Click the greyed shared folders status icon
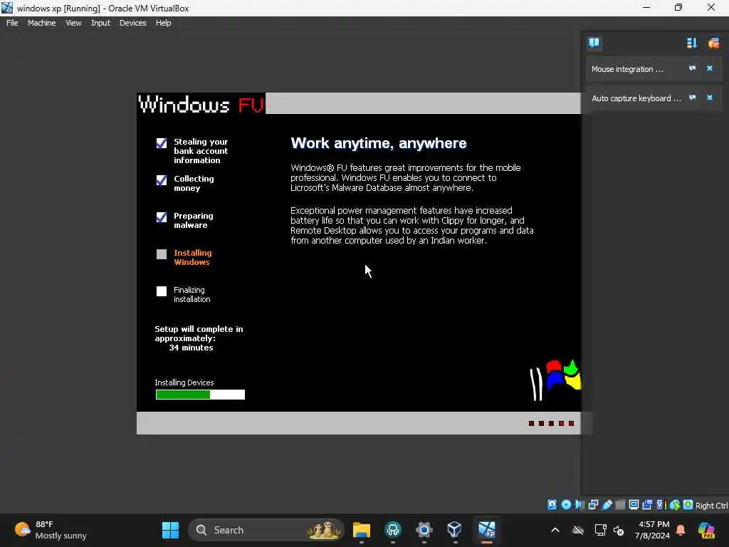The width and height of the screenshot is (729, 547). [x=620, y=505]
